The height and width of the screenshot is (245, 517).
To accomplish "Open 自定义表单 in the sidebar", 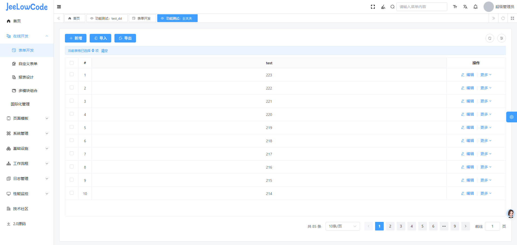I will click(28, 64).
